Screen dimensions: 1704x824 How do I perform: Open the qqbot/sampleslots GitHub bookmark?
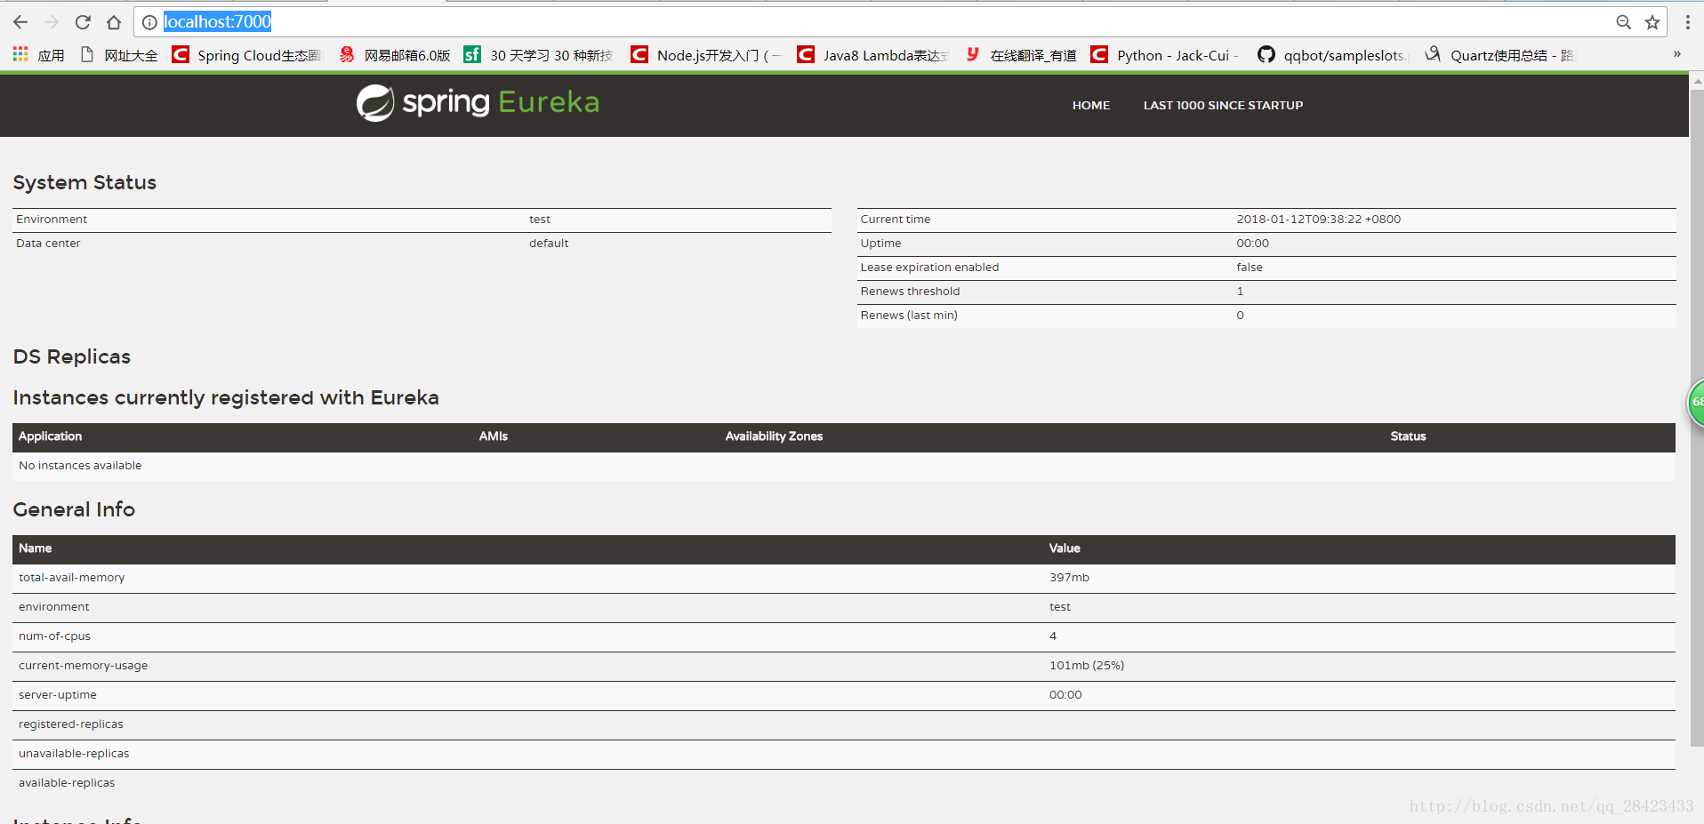pyautogui.click(x=1333, y=55)
